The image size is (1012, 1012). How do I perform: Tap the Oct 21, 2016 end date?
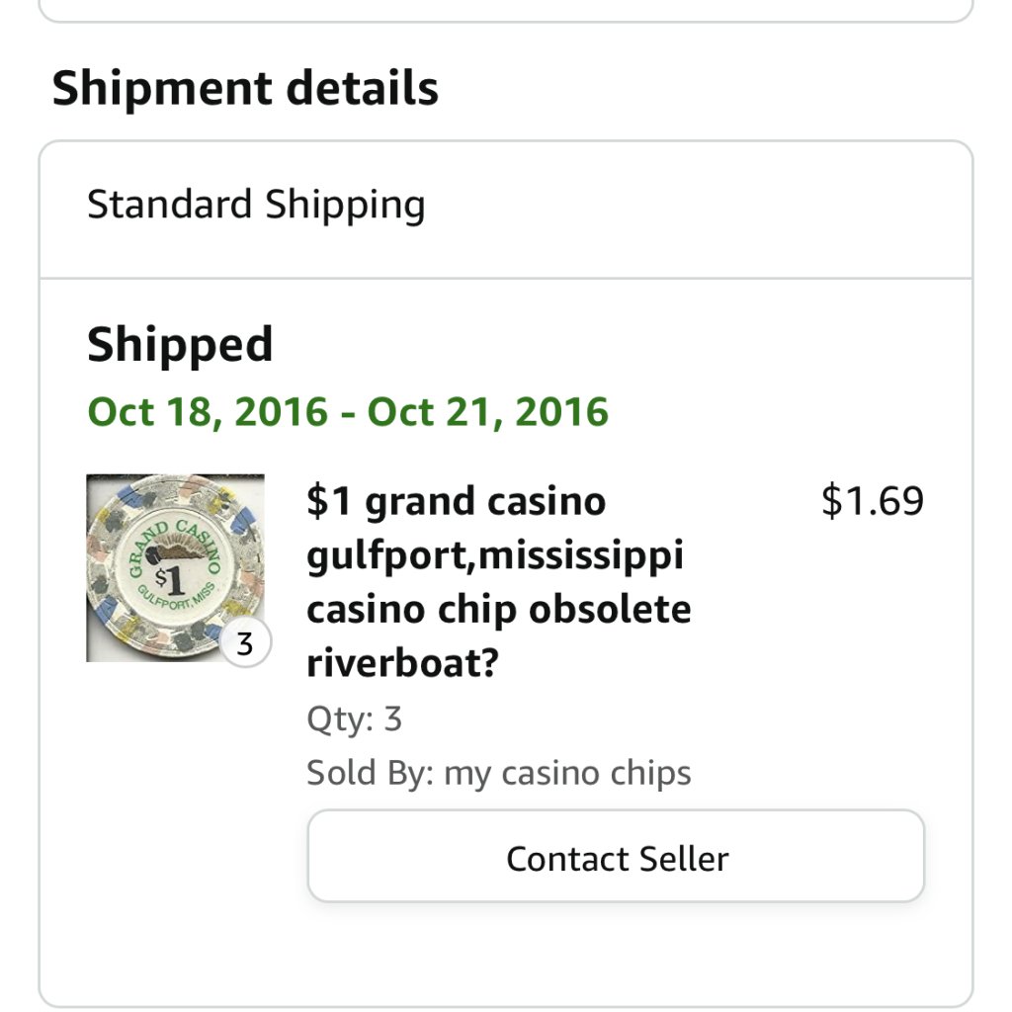[x=488, y=411]
